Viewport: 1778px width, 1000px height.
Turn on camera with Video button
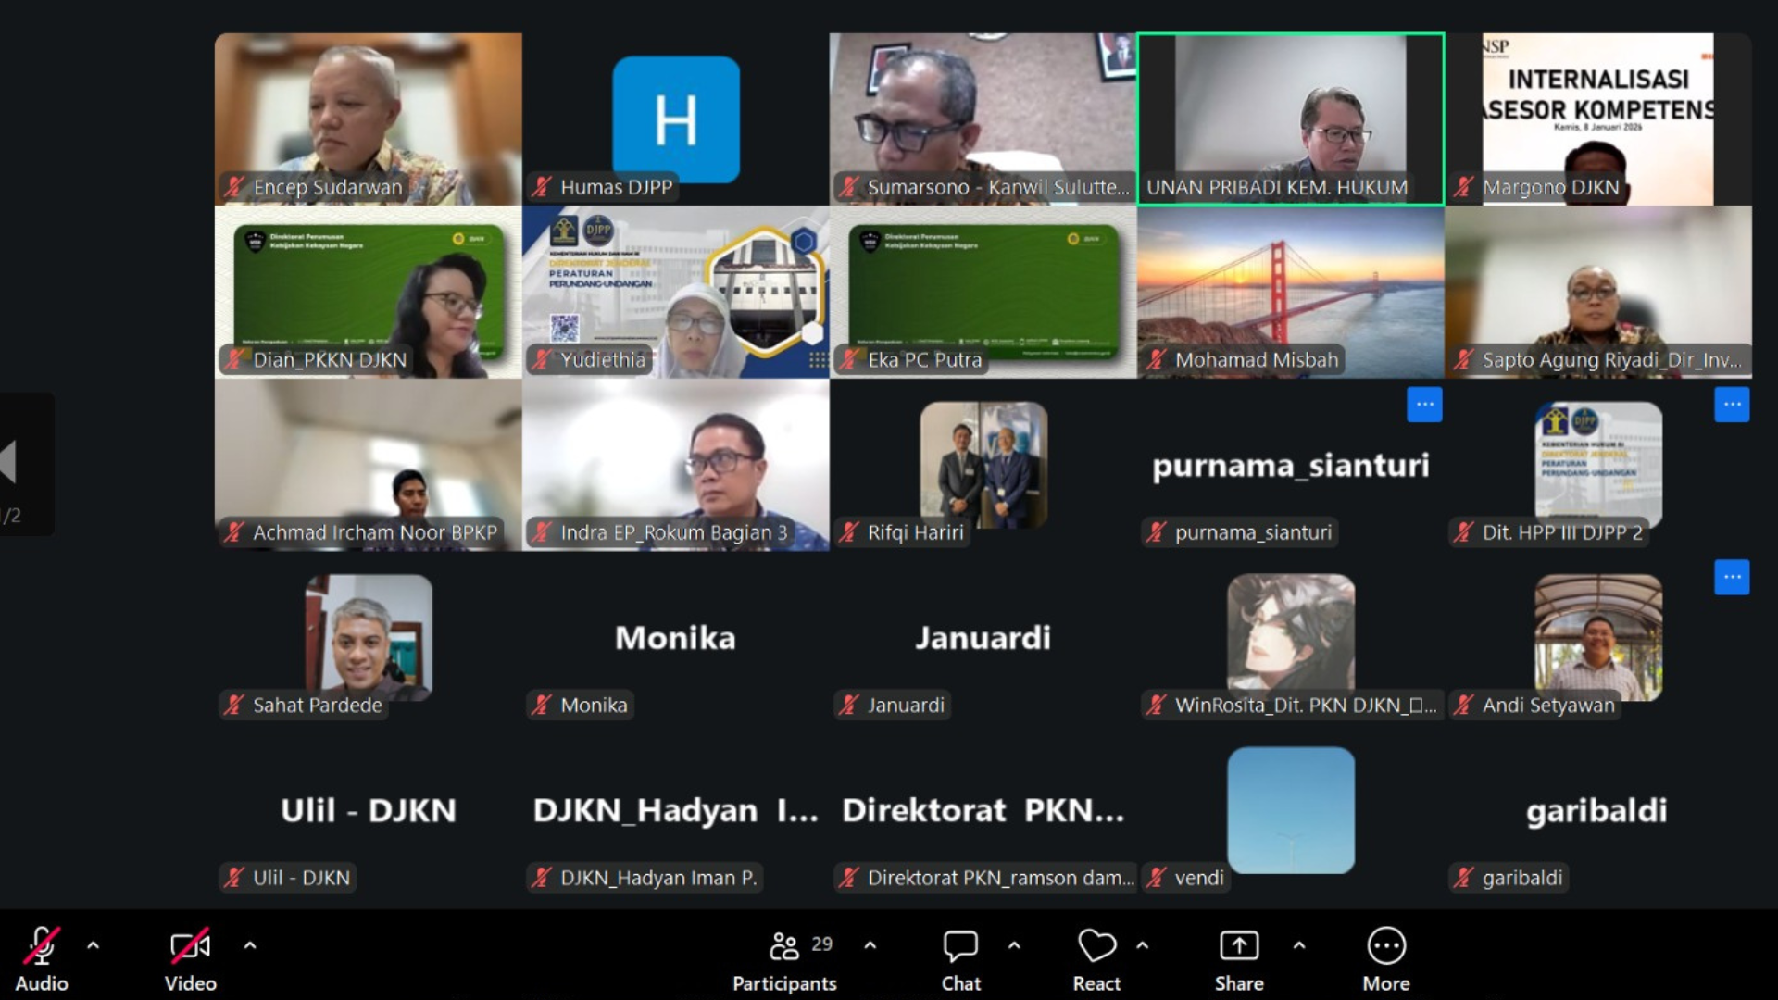(x=190, y=946)
